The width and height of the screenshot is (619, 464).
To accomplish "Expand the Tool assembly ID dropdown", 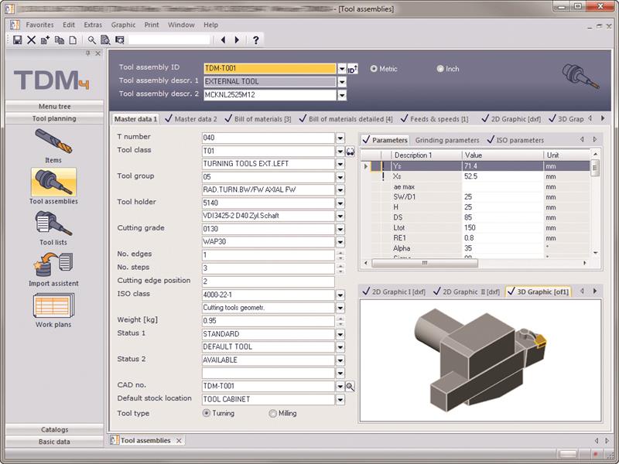I will point(342,69).
